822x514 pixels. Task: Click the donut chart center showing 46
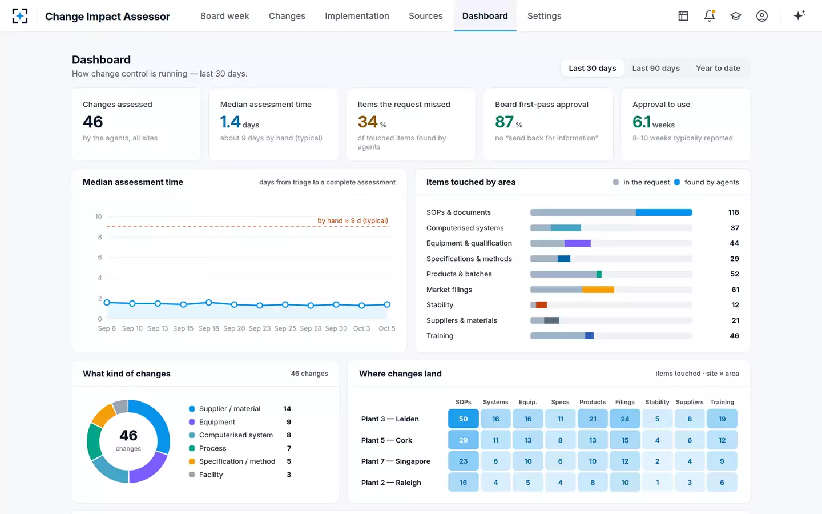point(128,440)
